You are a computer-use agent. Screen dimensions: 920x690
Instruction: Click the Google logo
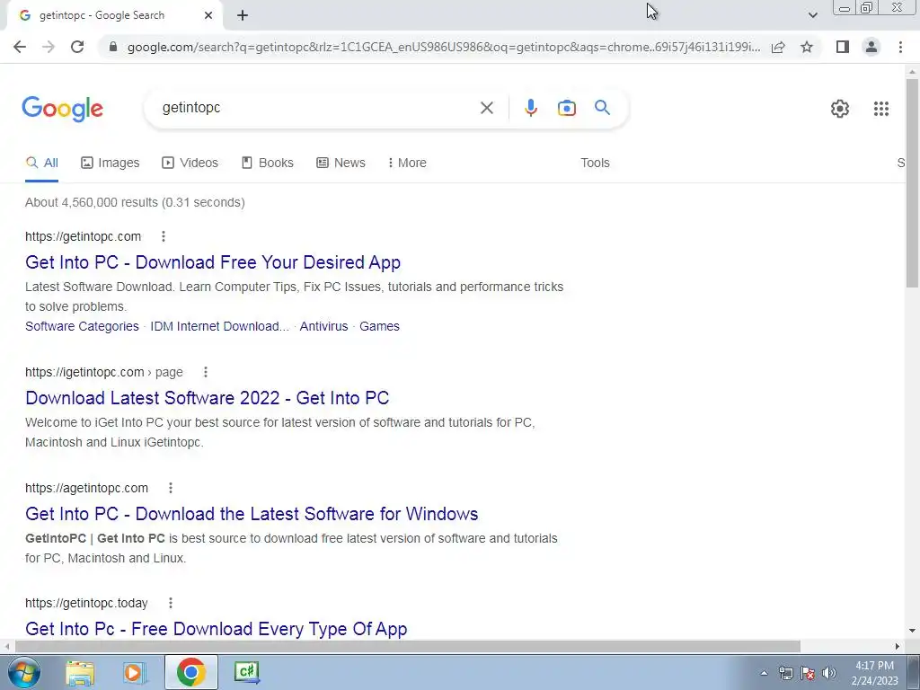(63, 109)
